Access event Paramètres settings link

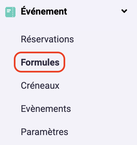[44, 132]
